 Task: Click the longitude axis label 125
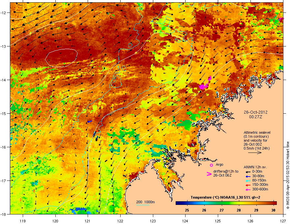pyautogui.click(x=218, y=221)
